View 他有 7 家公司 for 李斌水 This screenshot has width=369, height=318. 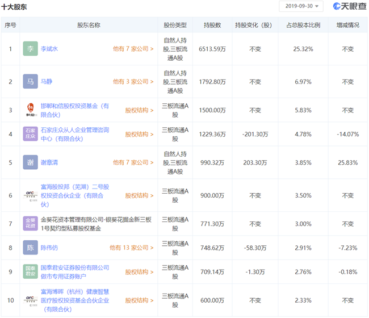[x=133, y=49]
